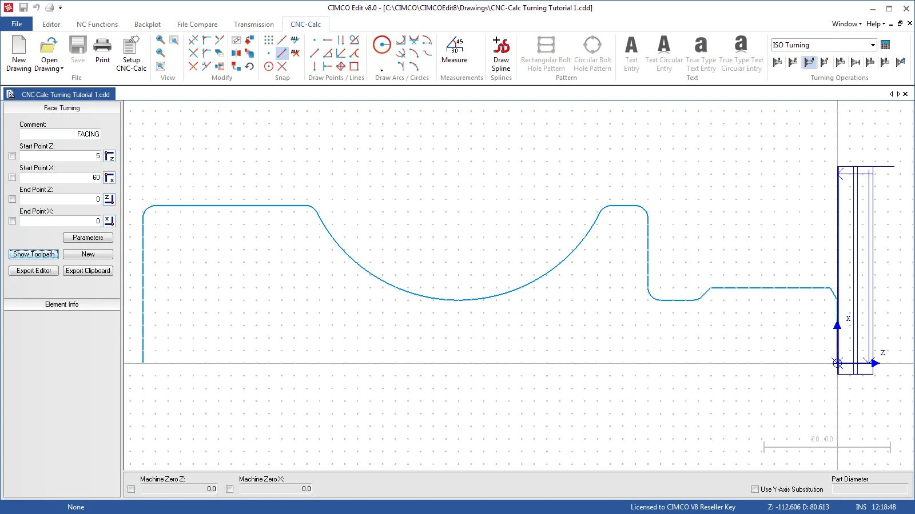
Task: Switch to the Transmission tab
Action: click(x=254, y=25)
